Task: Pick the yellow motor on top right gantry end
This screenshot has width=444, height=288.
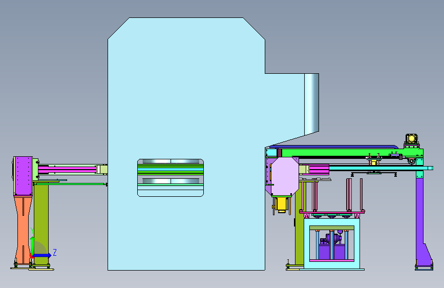Action: coord(411,138)
